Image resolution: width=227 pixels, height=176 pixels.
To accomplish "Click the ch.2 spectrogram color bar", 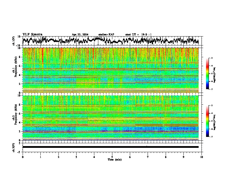I will click(208, 121).
